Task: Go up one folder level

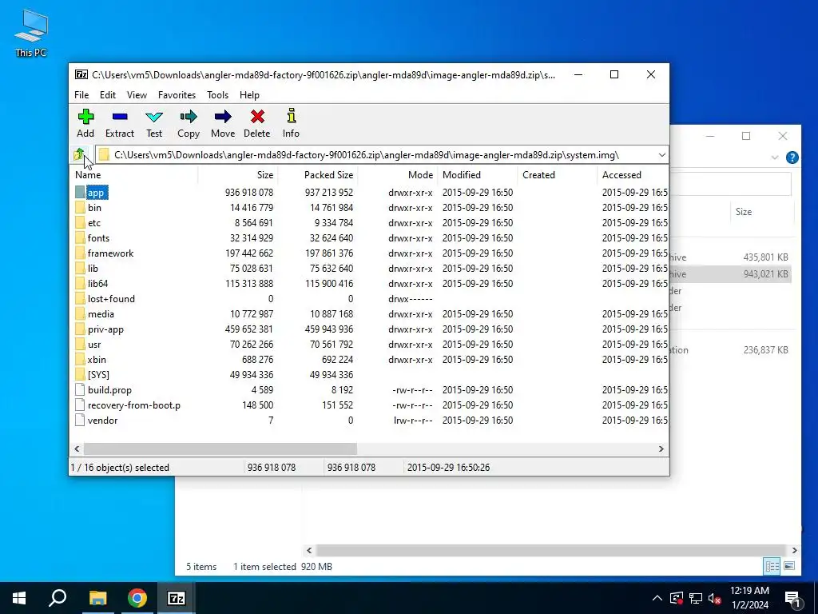Action: [x=79, y=154]
